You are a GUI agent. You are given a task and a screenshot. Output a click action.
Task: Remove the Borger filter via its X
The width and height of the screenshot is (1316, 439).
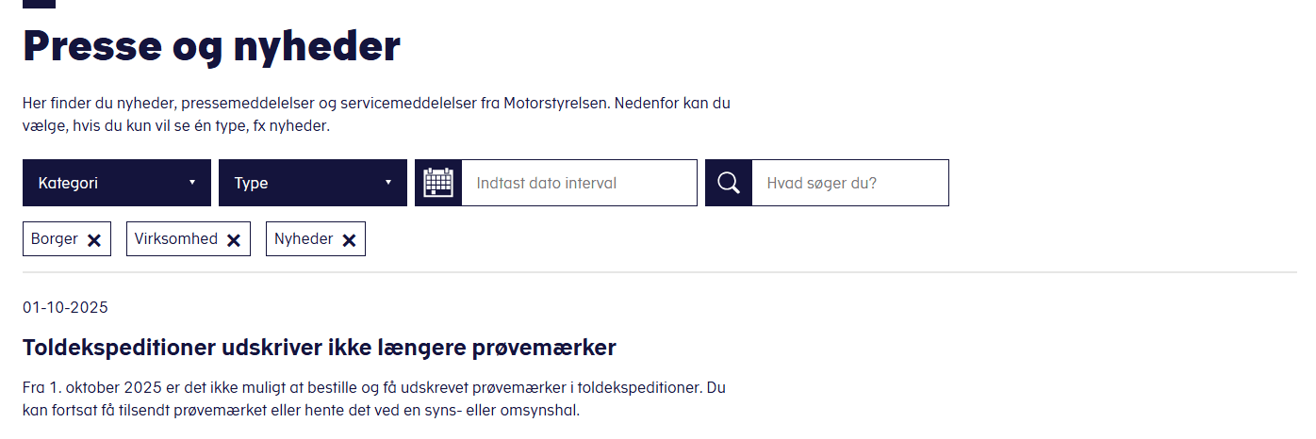pyautogui.click(x=94, y=240)
